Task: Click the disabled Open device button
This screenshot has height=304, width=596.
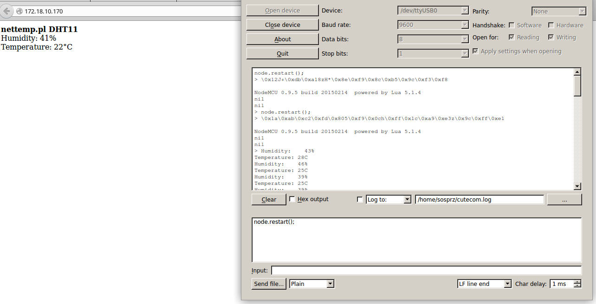Action: [282, 11]
